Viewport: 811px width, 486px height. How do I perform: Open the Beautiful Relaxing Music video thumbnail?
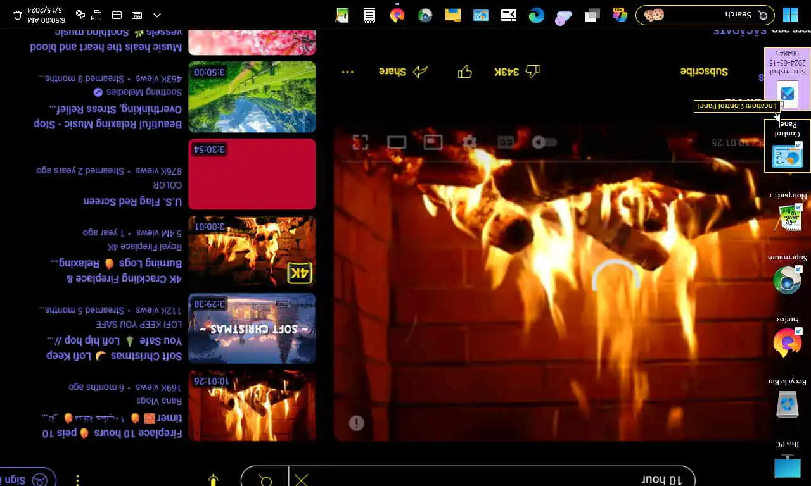coord(252,97)
